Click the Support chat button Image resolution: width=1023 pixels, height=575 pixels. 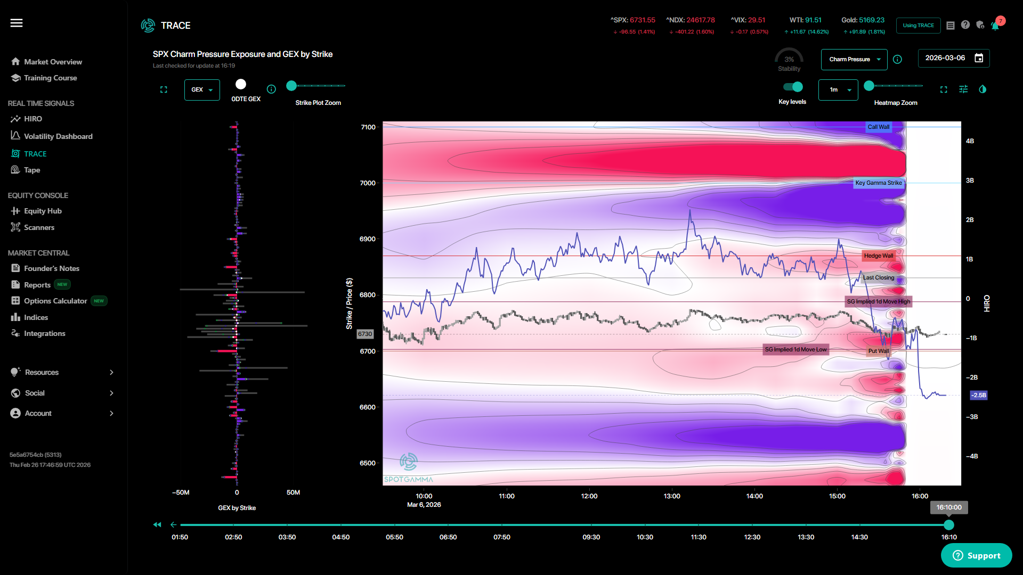click(976, 555)
